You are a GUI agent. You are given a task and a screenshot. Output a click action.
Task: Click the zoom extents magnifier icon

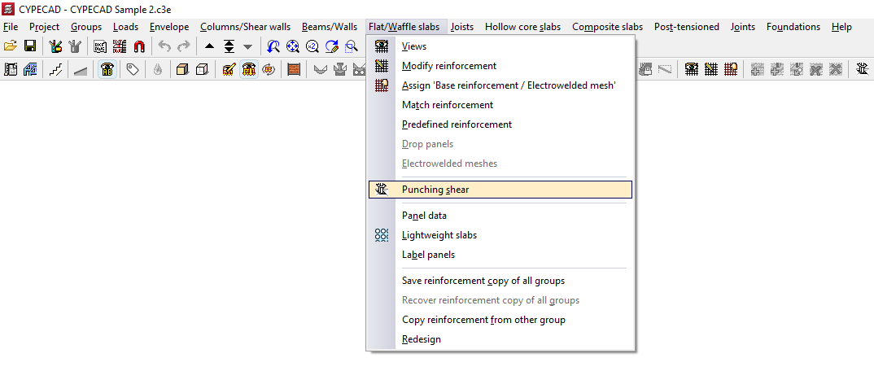coord(293,47)
